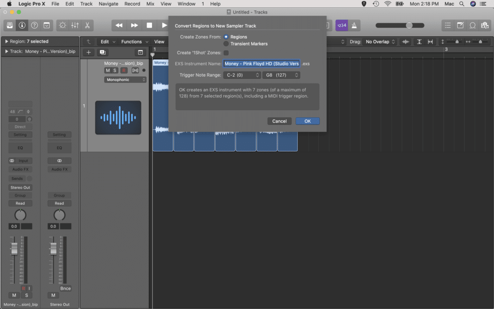494x309 pixels.
Task: Open the Toolbar toggle icon
Action: click(x=47, y=25)
